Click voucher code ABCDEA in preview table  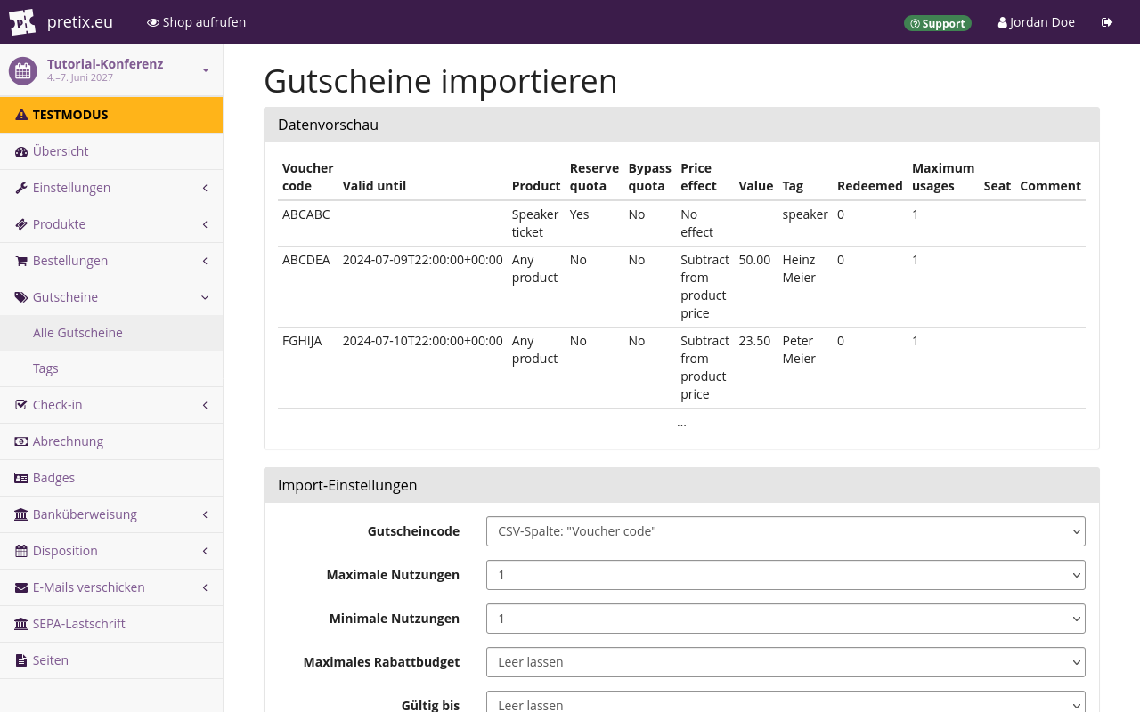306,260
